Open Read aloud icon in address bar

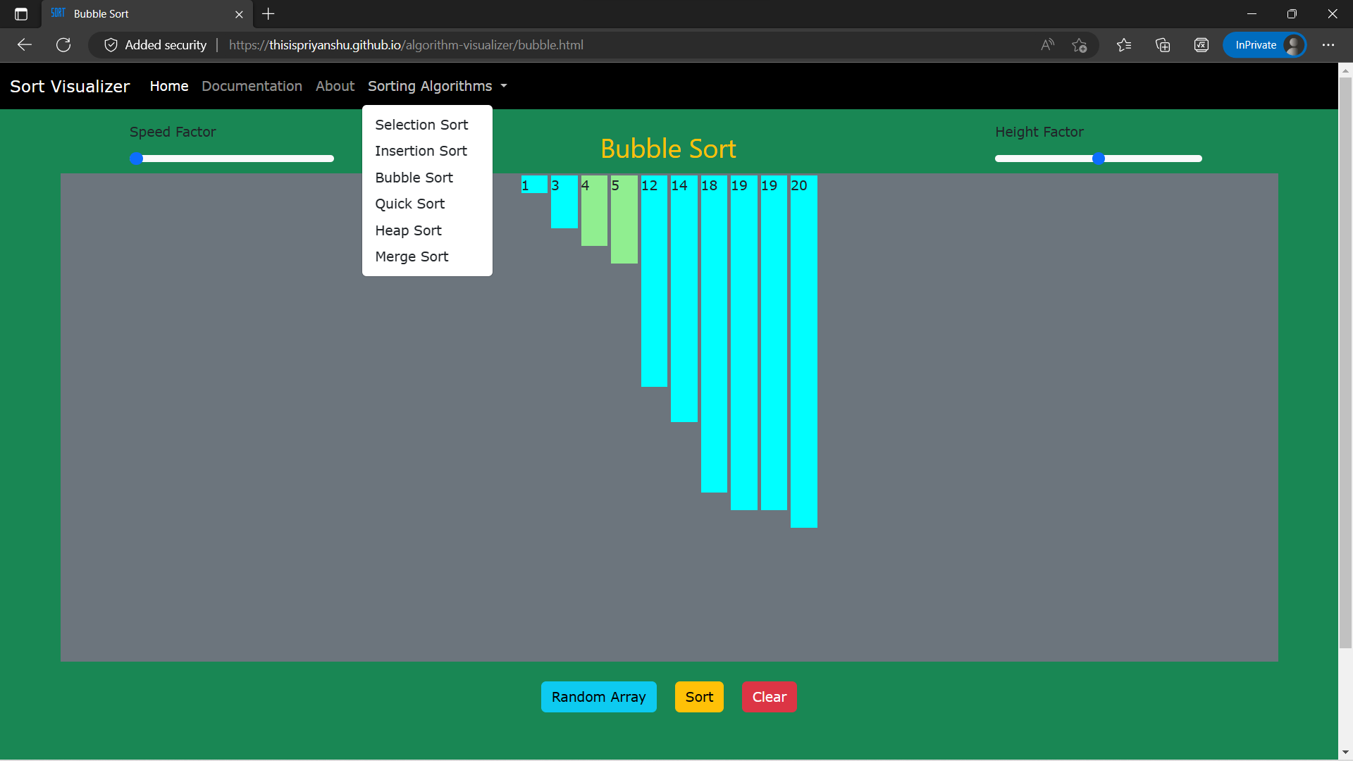(1047, 45)
